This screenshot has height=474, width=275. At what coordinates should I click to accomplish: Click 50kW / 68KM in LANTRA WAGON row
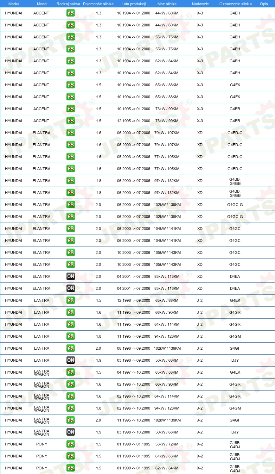click(x=167, y=432)
